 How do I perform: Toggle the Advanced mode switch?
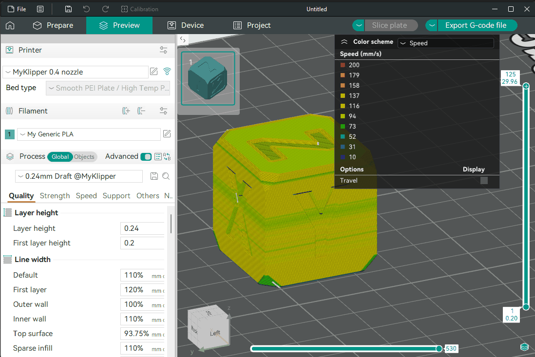pyautogui.click(x=146, y=156)
